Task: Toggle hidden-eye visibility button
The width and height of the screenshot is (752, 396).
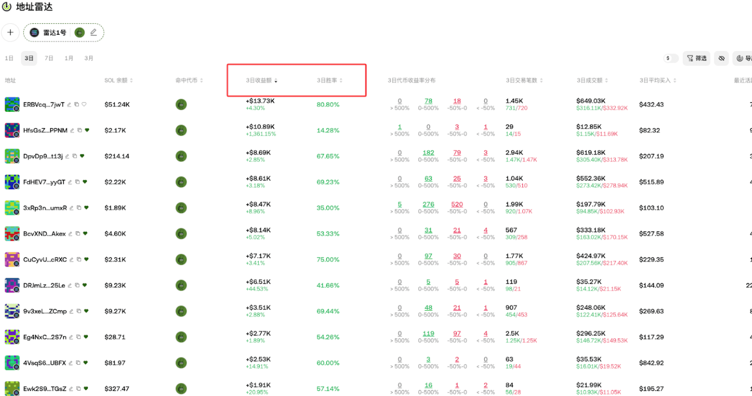Action: click(x=721, y=58)
